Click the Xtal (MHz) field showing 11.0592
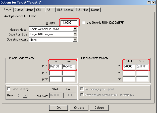 69,23
